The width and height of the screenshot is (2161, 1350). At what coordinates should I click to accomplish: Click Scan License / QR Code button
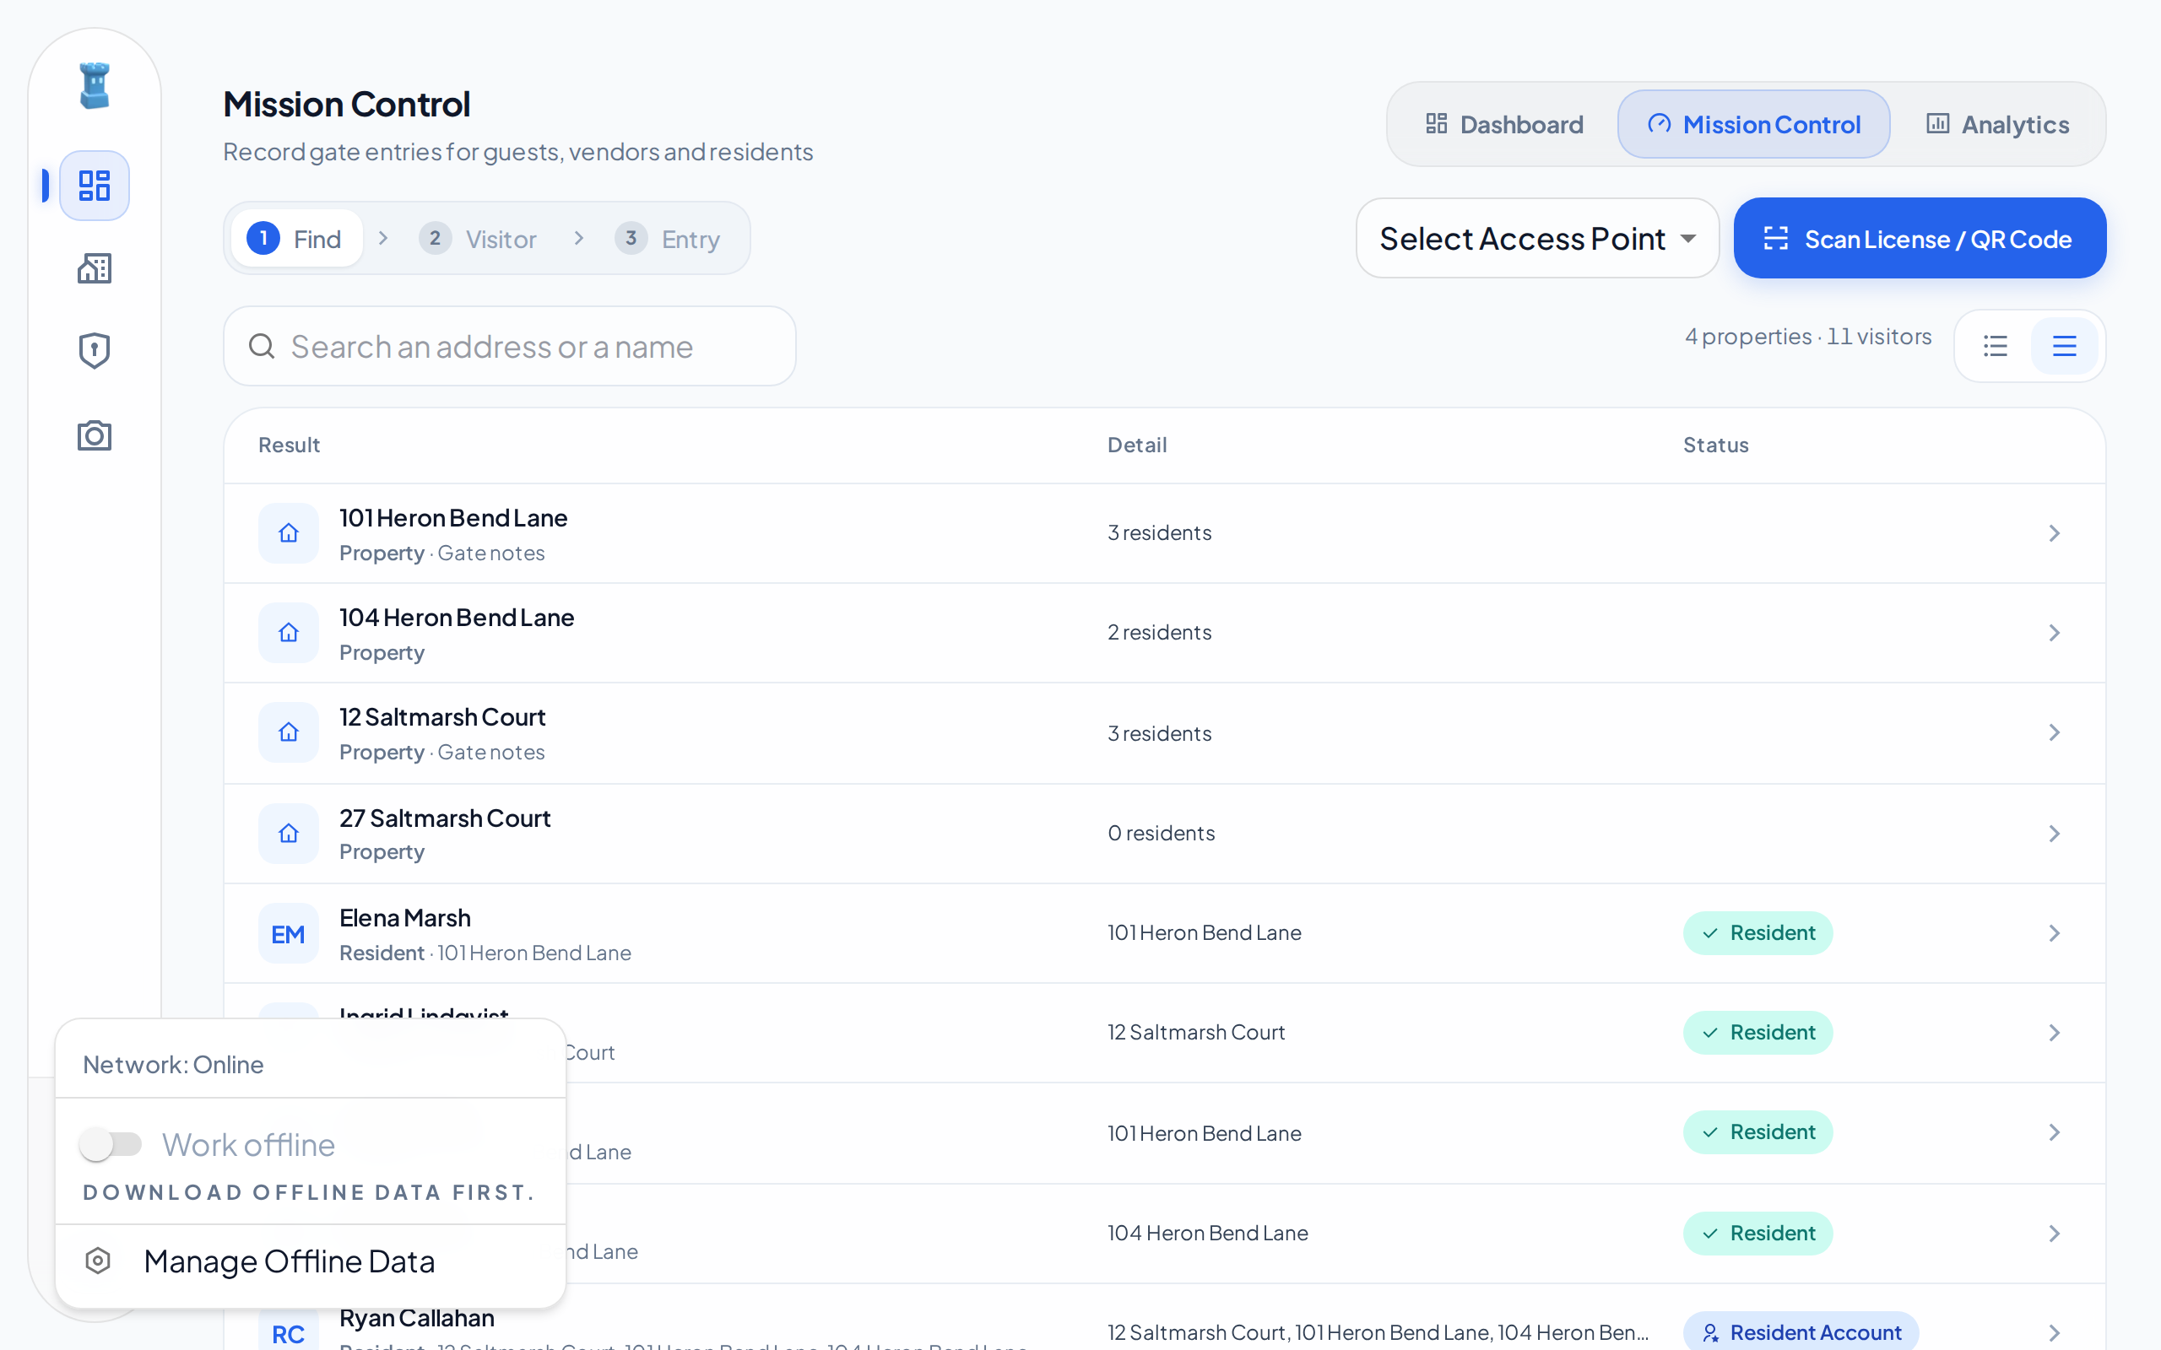pyautogui.click(x=1920, y=239)
